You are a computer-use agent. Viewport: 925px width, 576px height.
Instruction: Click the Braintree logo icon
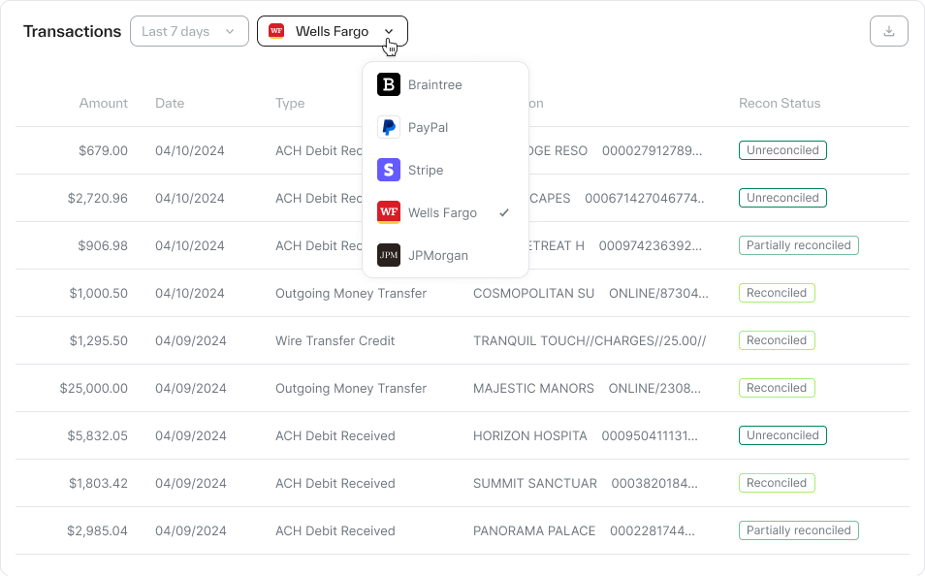point(389,85)
